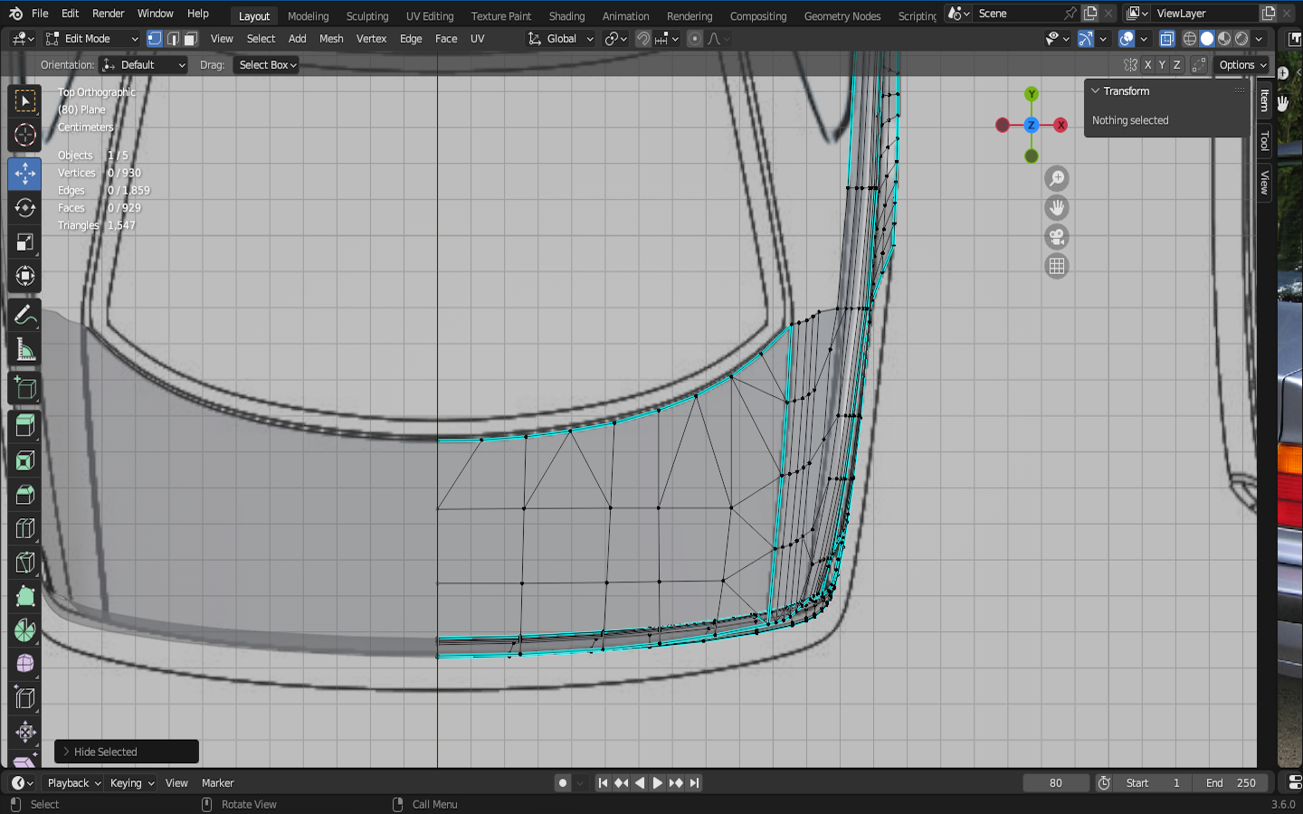Toggle X-ray view
The width and height of the screenshot is (1303, 814).
click(x=1167, y=39)
